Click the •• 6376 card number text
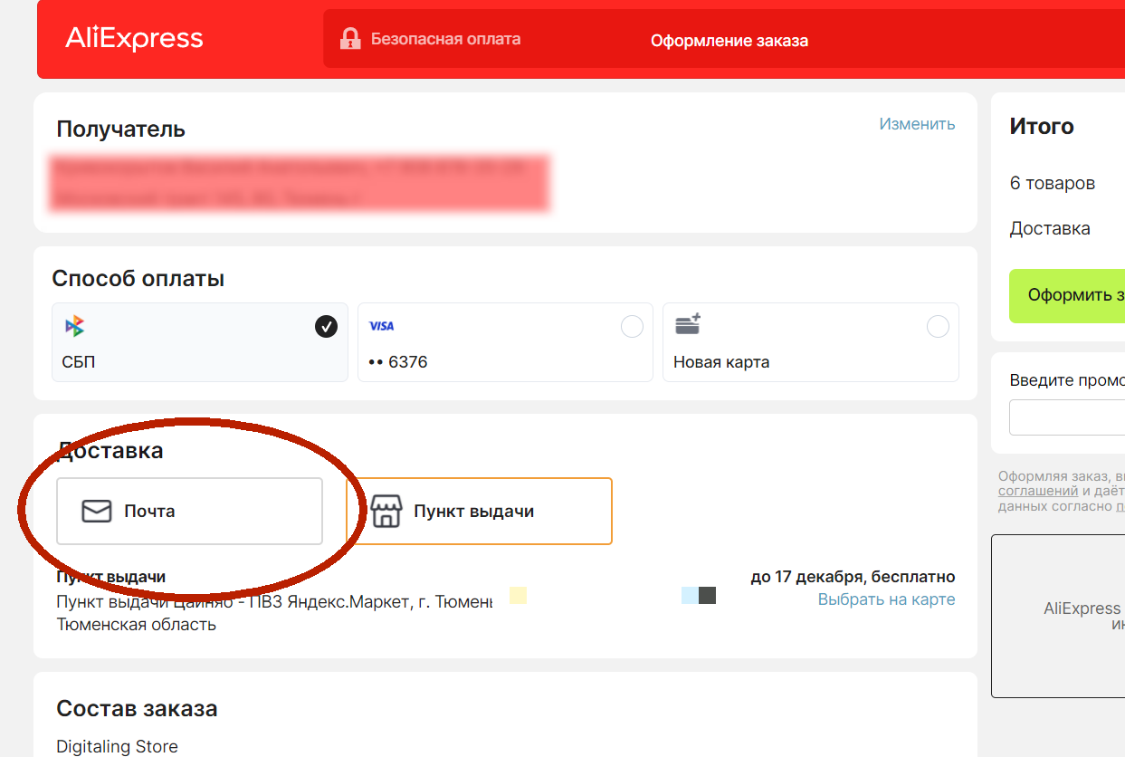1125x757 pixels. [398, 362]
